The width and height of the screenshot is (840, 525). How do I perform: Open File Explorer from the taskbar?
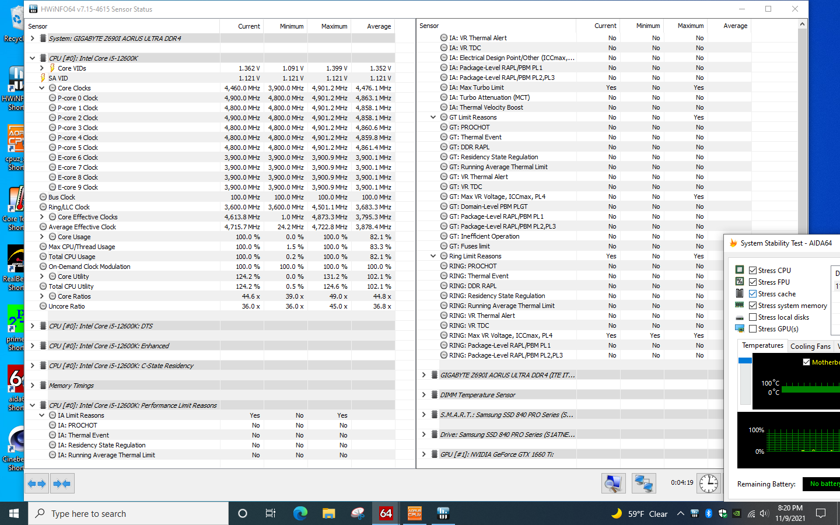[328, 513]
